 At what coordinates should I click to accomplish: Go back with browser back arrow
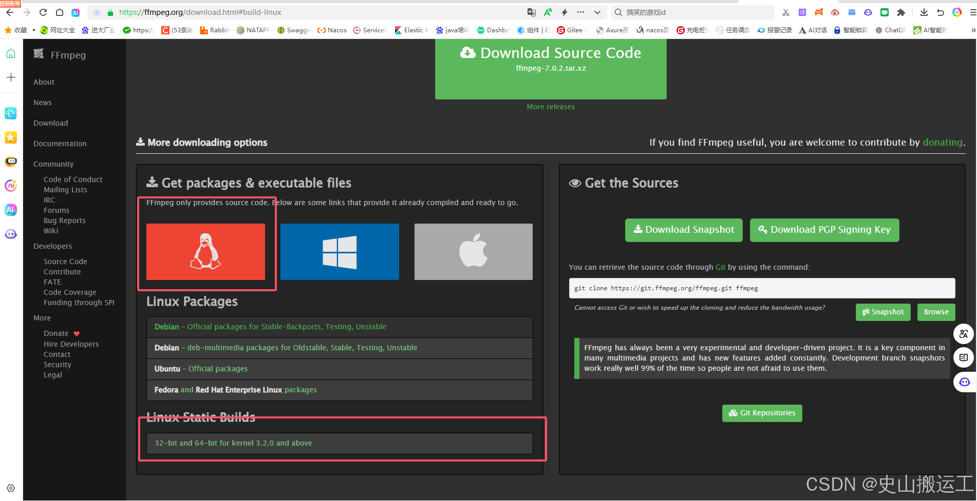pos(9,12)
